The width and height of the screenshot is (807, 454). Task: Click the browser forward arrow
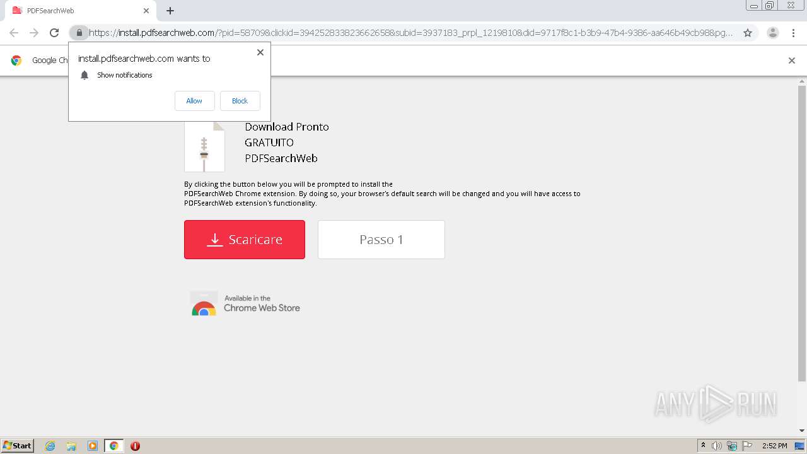pos(34,33)
